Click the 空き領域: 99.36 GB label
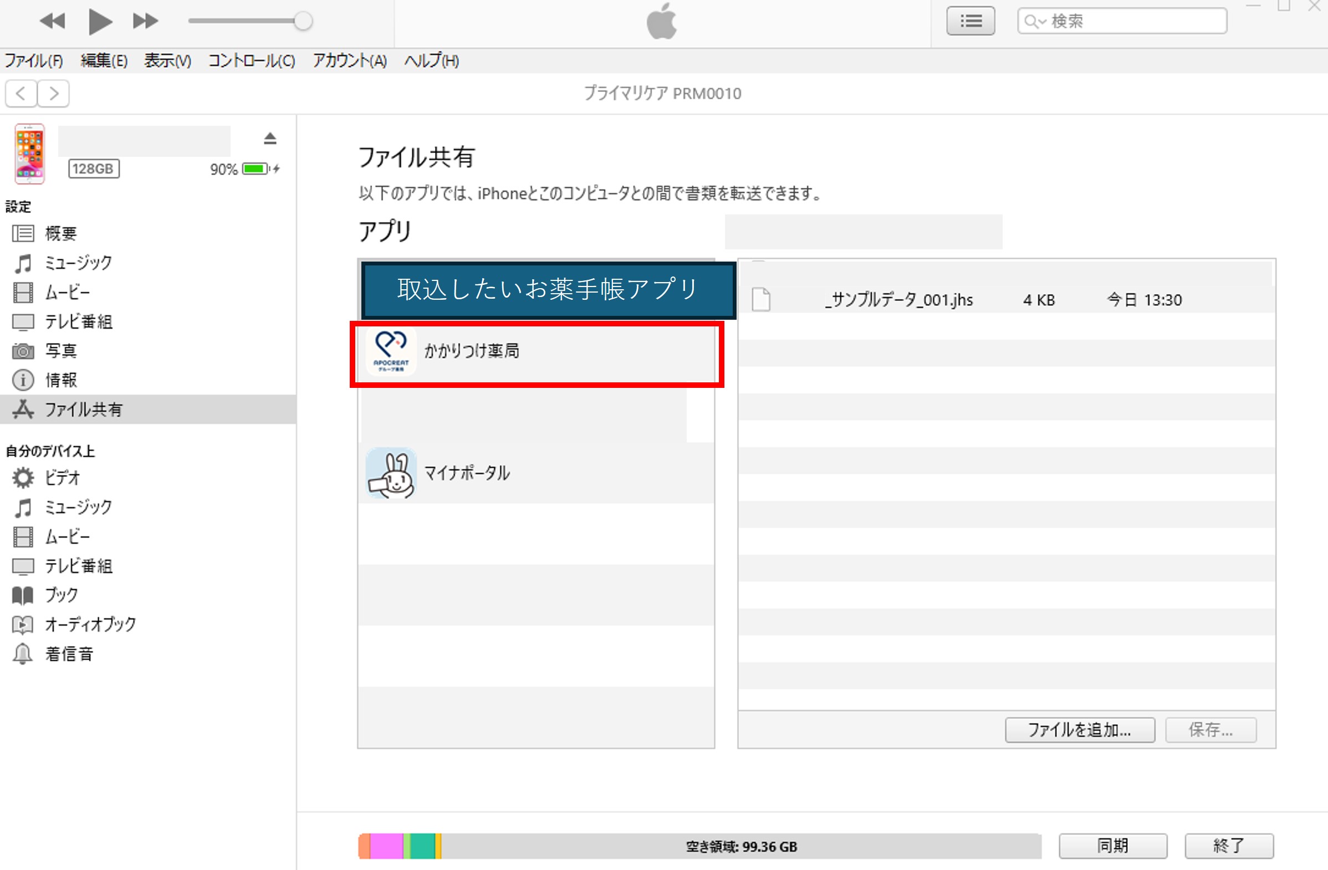1328x870 pixels. click(x=741, y=847)
